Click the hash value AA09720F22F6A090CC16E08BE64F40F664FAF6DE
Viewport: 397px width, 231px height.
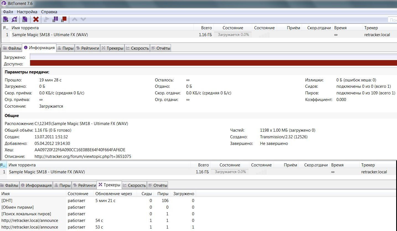click(80, 150)
